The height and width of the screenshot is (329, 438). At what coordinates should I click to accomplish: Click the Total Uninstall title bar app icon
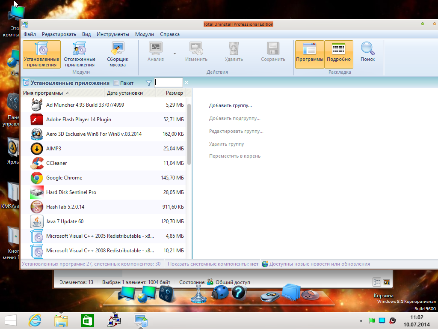[25, 24]
